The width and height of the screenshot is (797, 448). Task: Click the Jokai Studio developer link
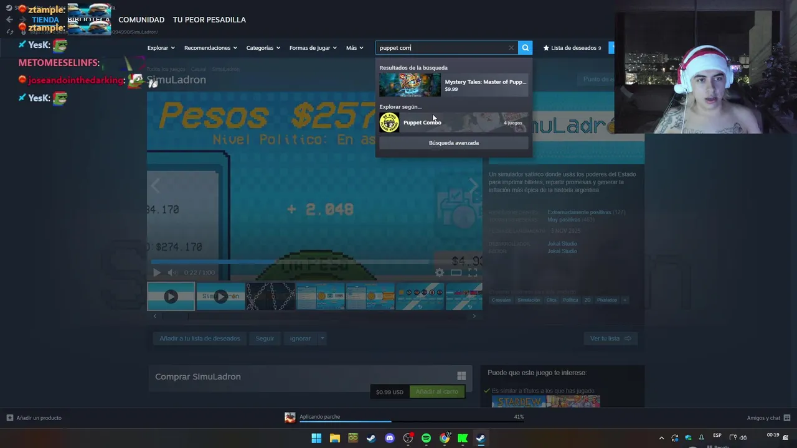[562, 244]
